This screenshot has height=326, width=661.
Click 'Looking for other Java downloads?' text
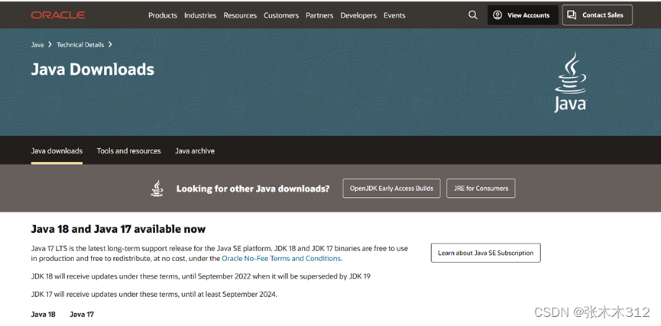coord(253,189)
